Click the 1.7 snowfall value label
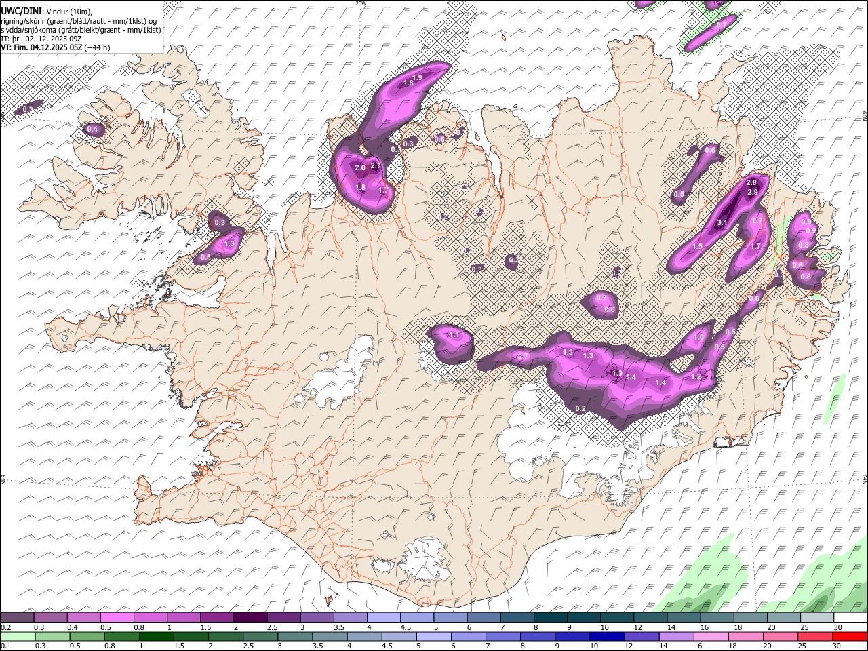868x651 pixels. tap(755, 247)
